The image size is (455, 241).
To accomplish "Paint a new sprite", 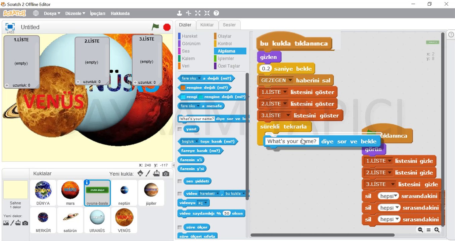I will 148,173.
